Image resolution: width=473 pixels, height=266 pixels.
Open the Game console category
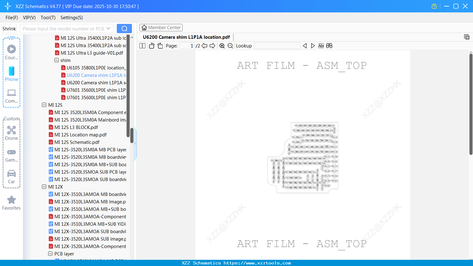pos(11,155)
